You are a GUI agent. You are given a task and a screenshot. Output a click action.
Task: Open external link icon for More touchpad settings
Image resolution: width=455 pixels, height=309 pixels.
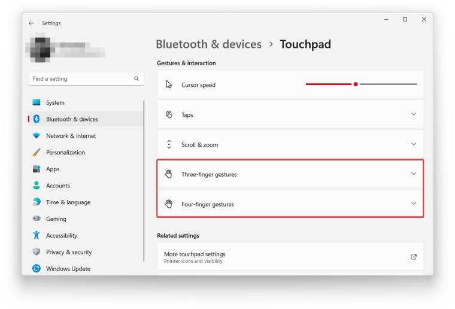click(414, 257)
